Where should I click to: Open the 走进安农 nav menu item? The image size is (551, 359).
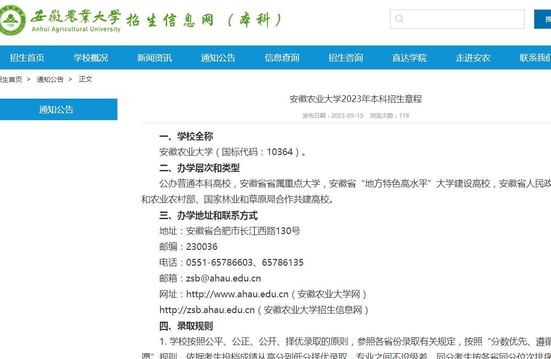coord(473,57)
